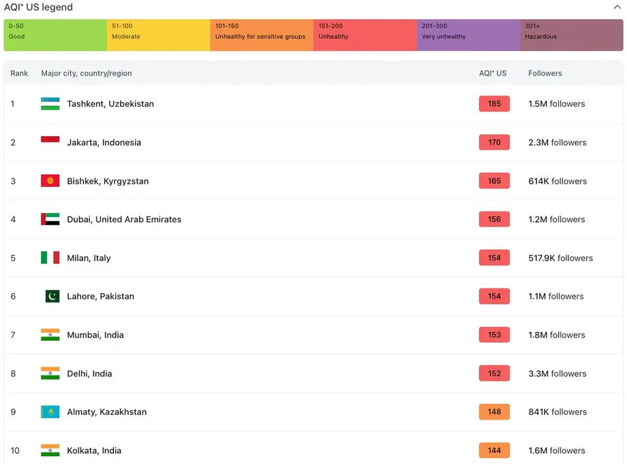Click the Kyrgyzstan flag next to Bishkek

pos(50,181)
